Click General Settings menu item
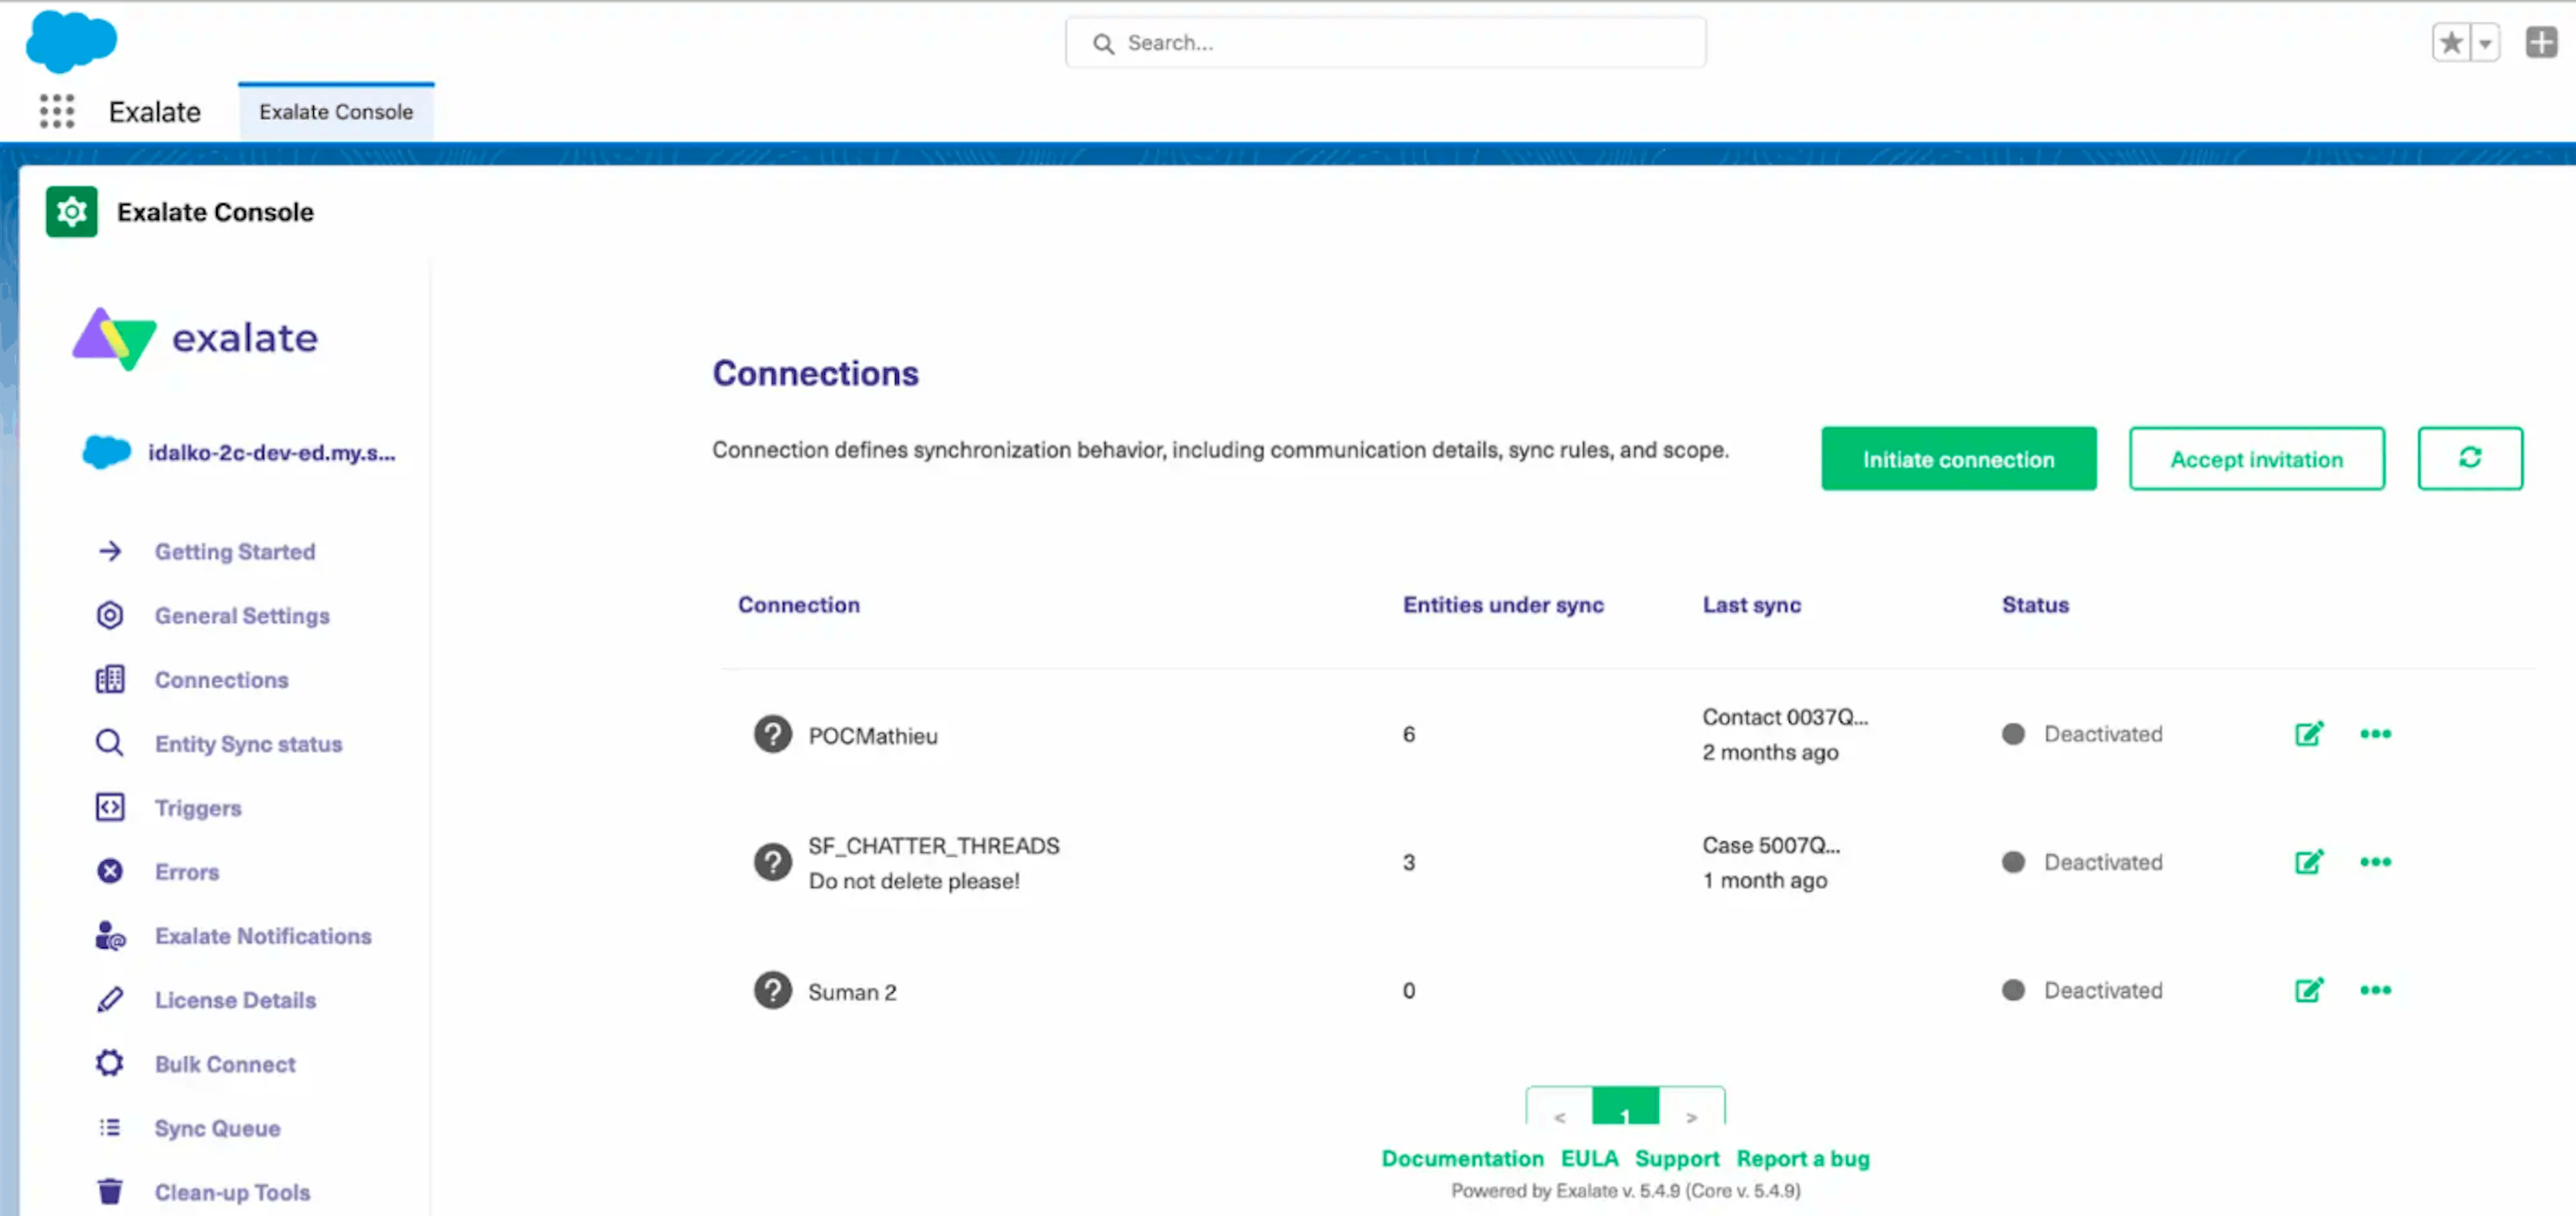 (241, 614)
